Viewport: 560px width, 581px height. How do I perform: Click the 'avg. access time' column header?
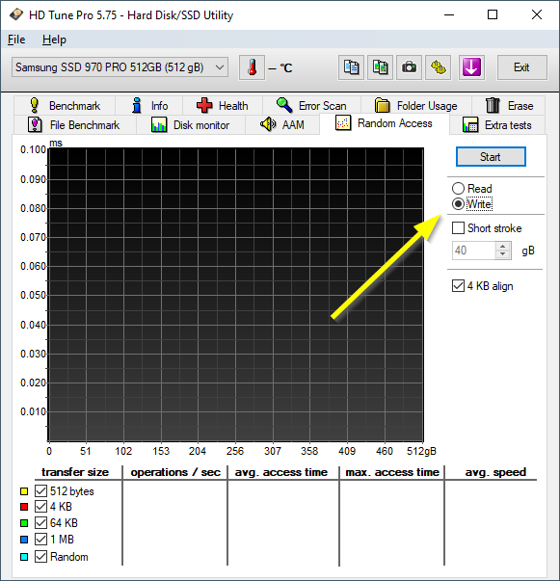tap(281, 472)
